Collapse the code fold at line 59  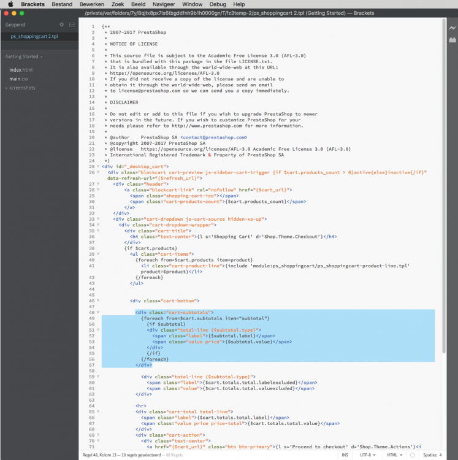[x=98, y=377]
